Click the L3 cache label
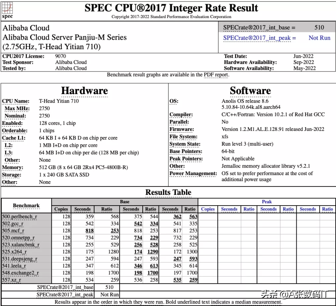The height and width of the screenshot is (306, 336). [8, 153]
